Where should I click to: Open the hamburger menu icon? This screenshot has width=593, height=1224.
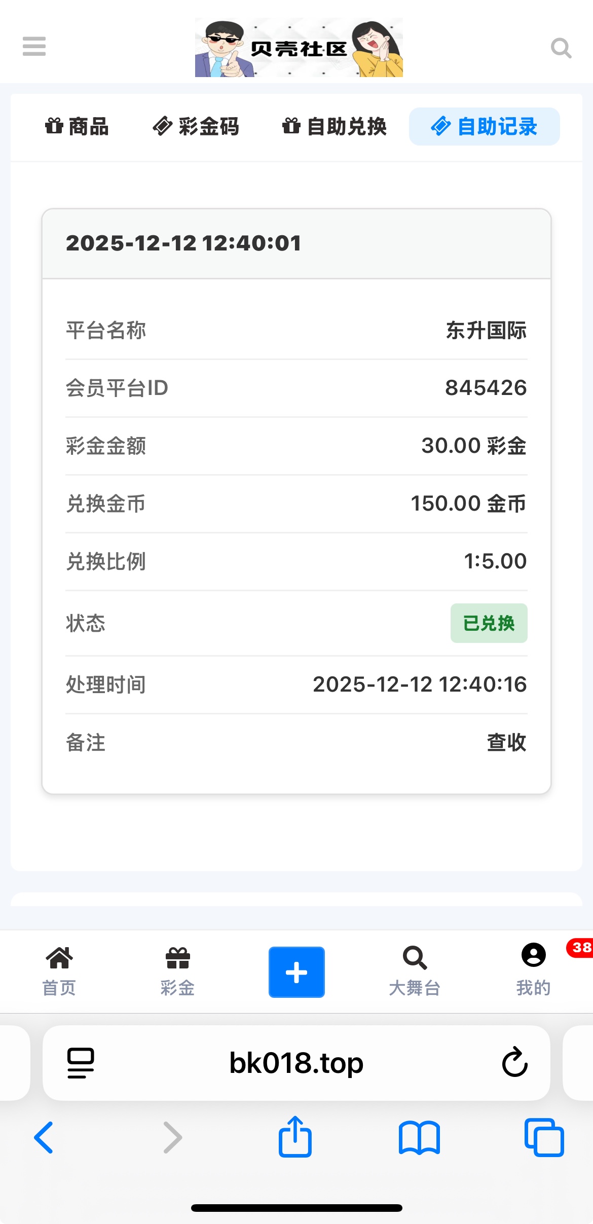(x=34, y=47)
